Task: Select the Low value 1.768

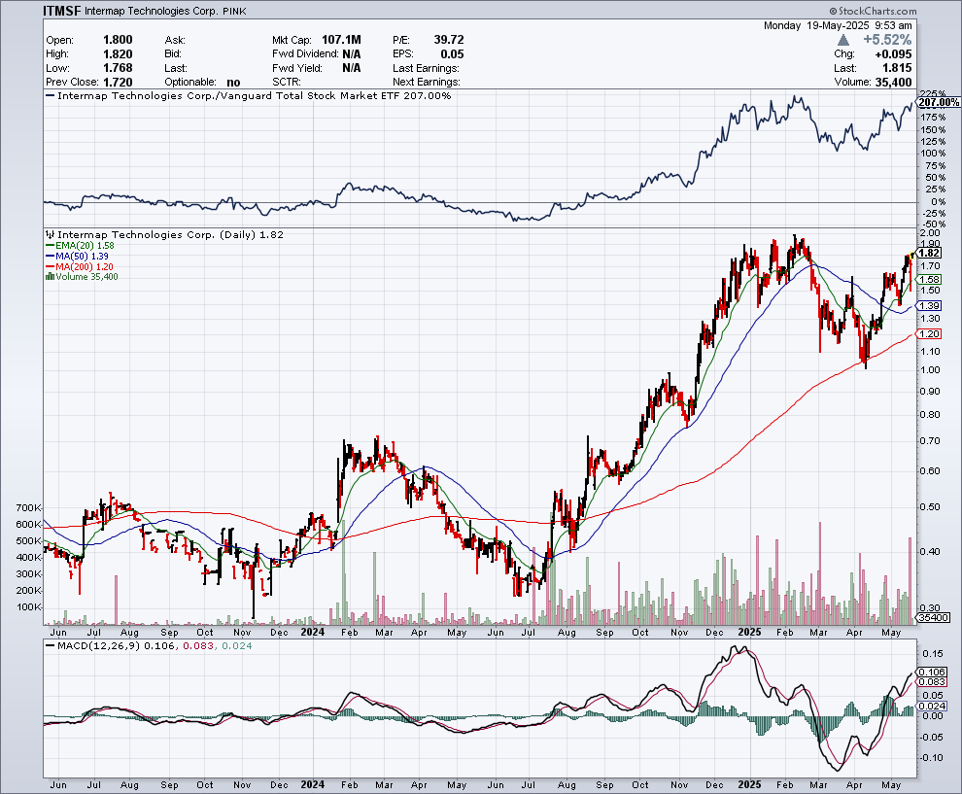Action: click(x=118, y=68)
